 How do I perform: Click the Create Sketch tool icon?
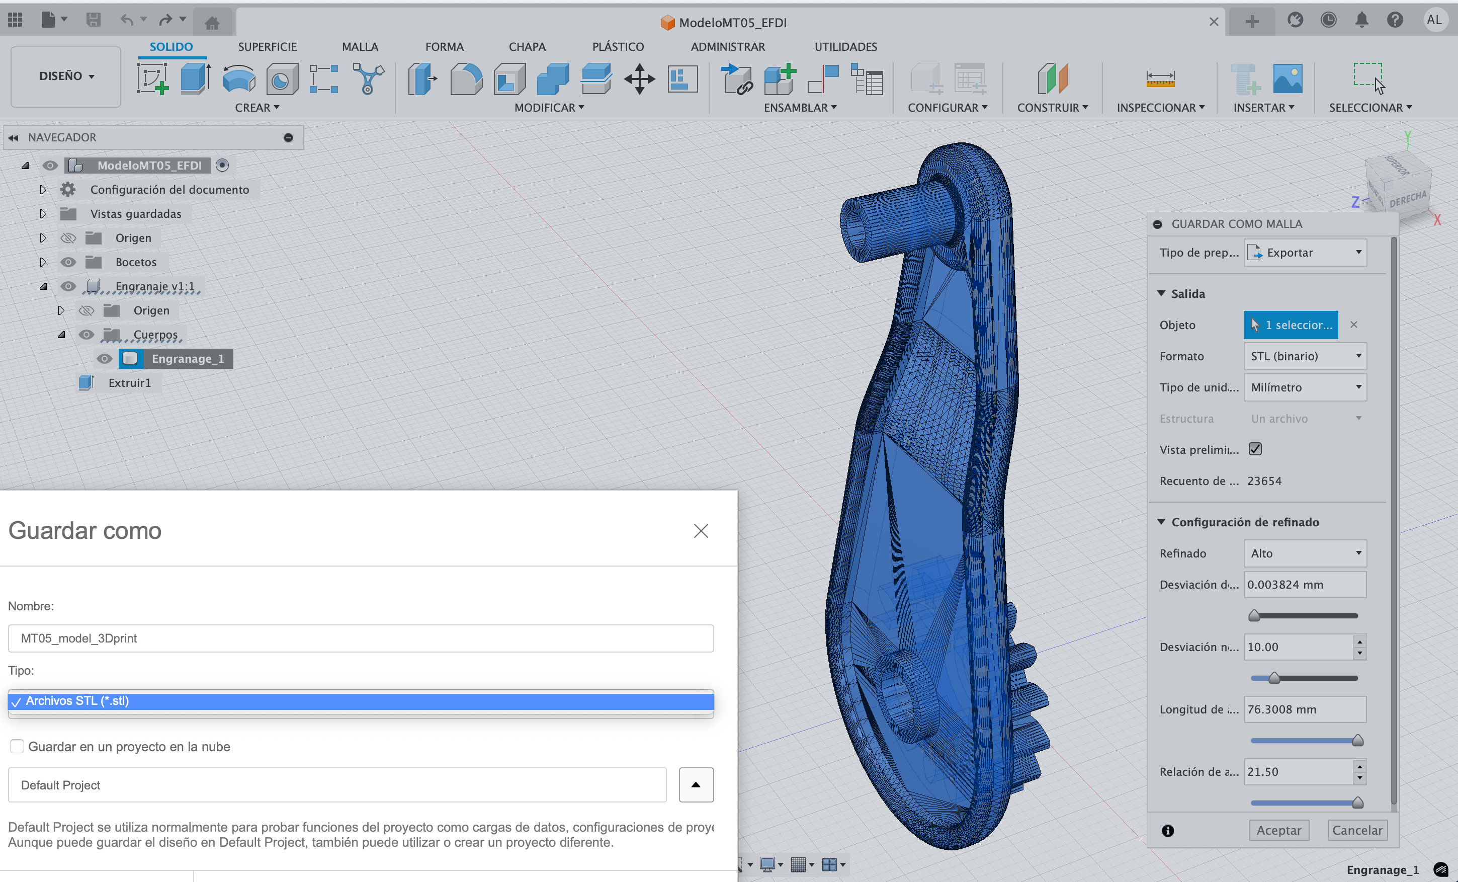click(x=152, y=78)
